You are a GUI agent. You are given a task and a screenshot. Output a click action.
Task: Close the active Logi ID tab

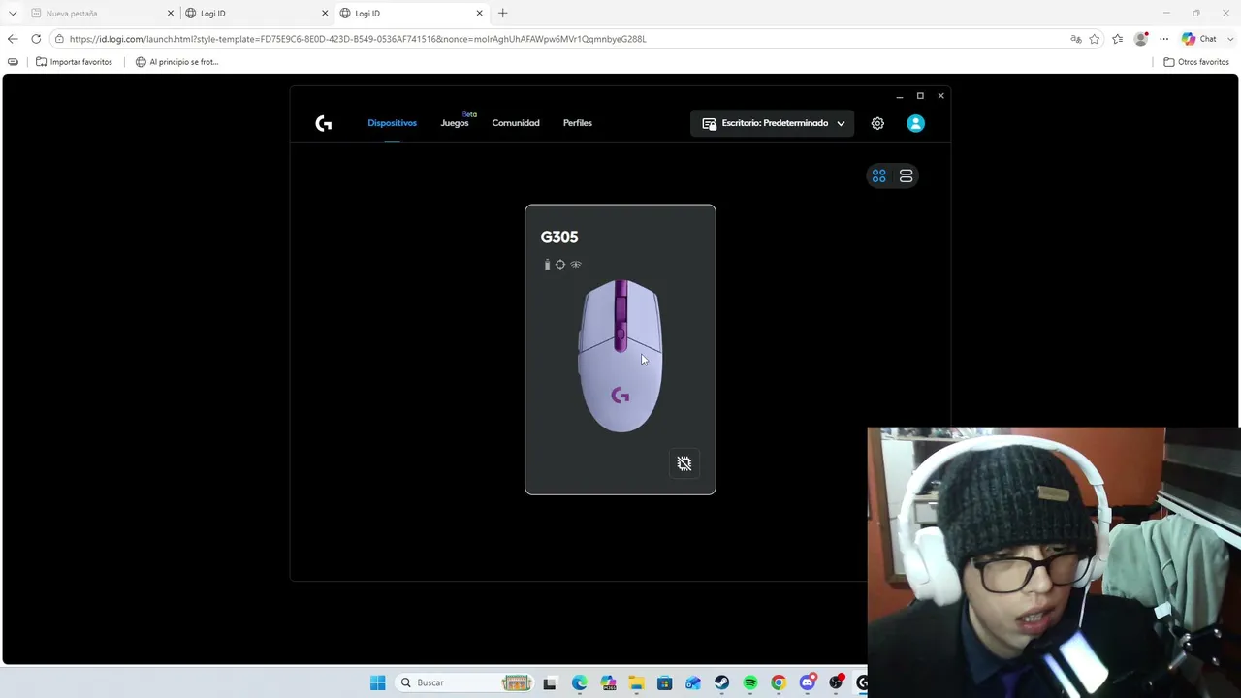479,14
